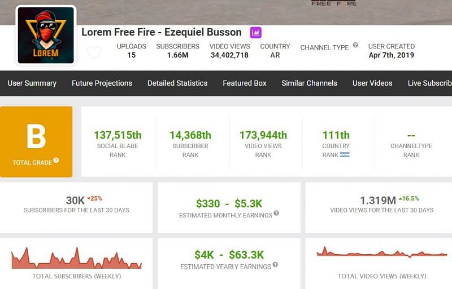Image resolution: width=452 pixels, height=289 pixels.
Task: Click the purple stats chart icon
Action: (255, 33)
